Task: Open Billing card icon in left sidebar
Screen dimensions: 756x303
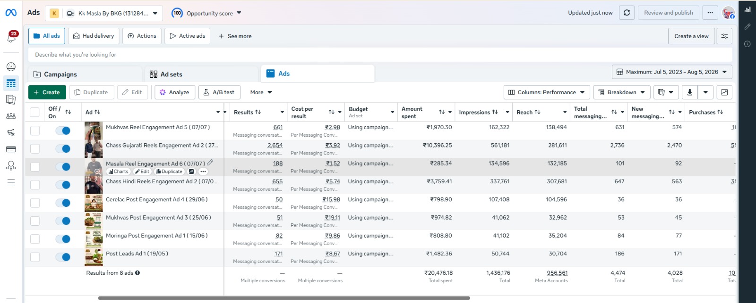Action: (11, 149)
